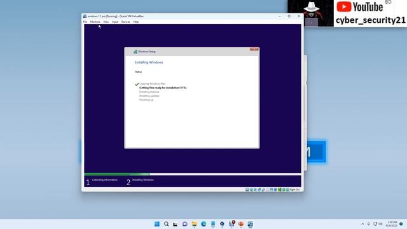The height and width of the screenshot is (229, 407).
Task: Click the Copying Windows files line
Action: pos(153,84)
